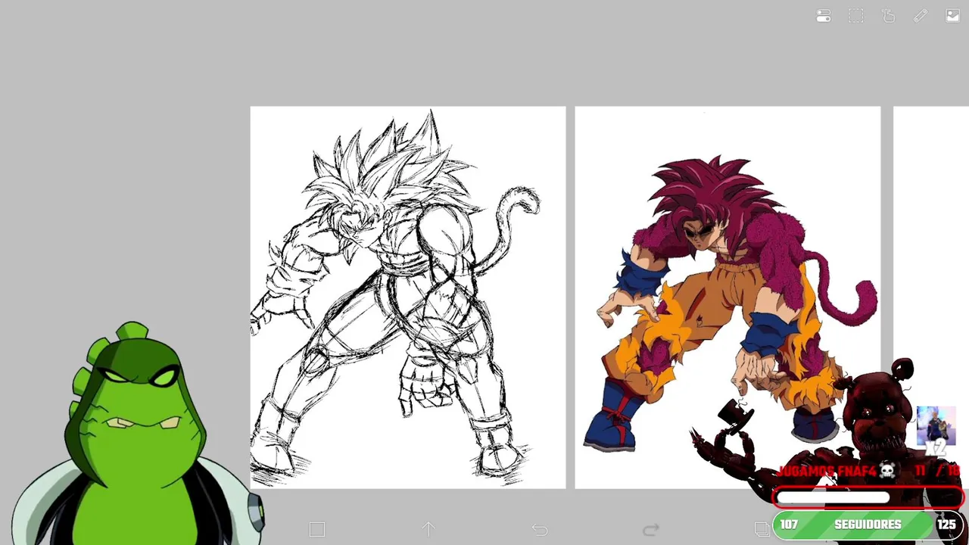Select the black-and-white sketch canvas
The width and height of the screenshot is (969, 545).
(408, 297)
